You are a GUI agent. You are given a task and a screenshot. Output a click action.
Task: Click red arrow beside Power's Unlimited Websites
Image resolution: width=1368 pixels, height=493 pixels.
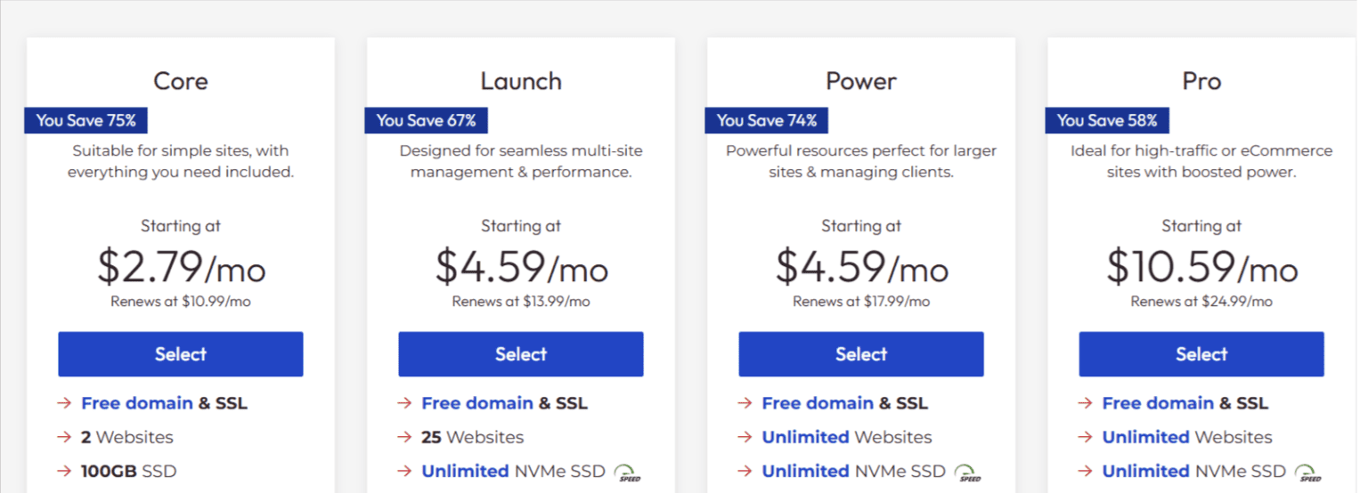point(745,437)
